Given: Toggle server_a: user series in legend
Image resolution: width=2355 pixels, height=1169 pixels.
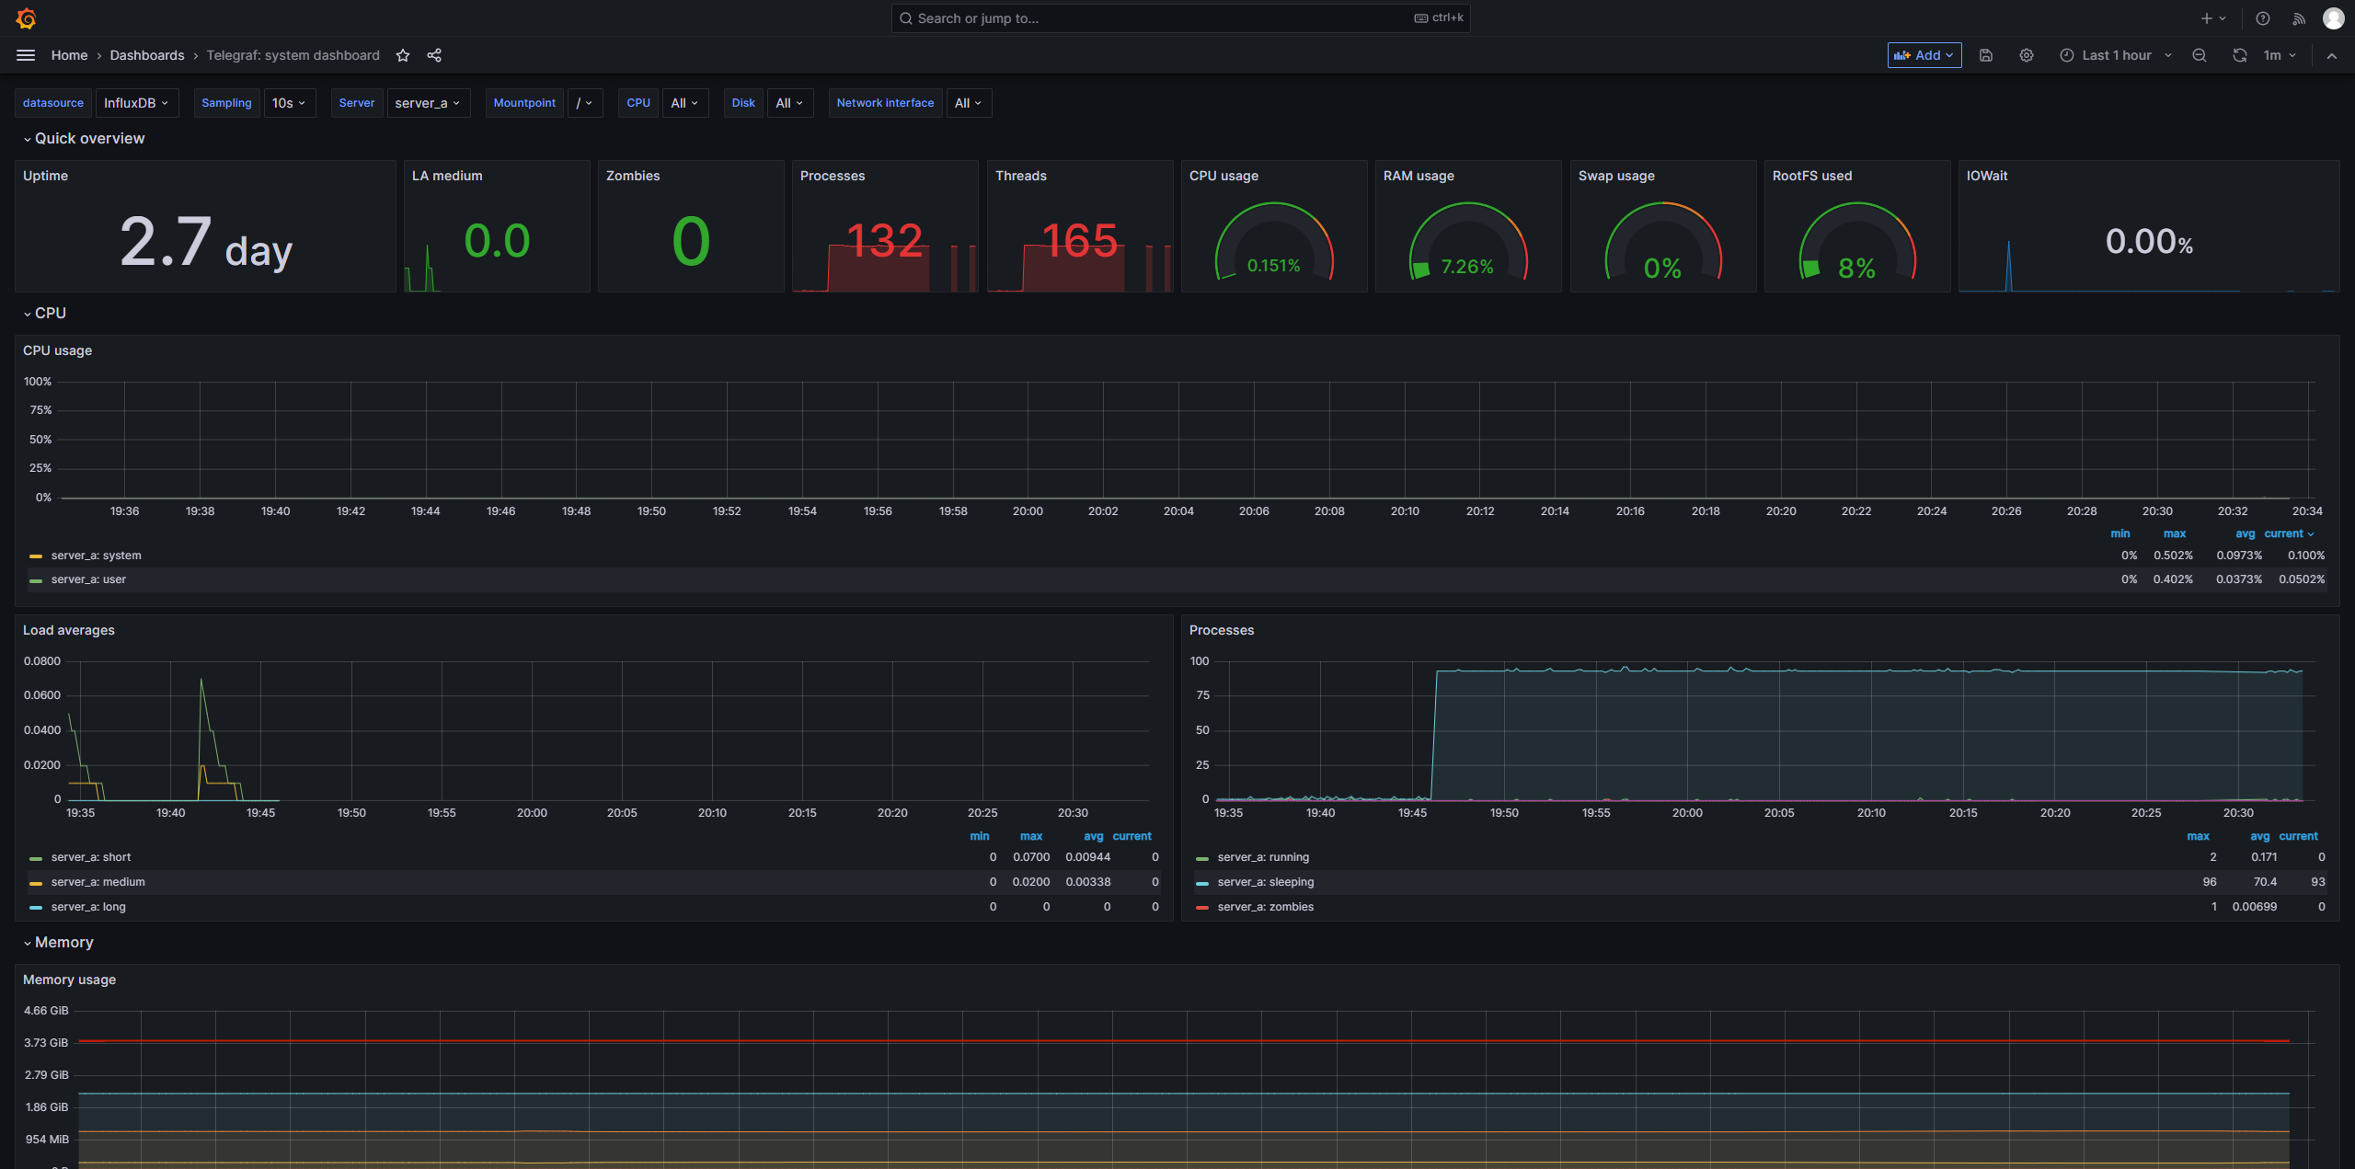Looking at the screenshot, I should 88,579.
